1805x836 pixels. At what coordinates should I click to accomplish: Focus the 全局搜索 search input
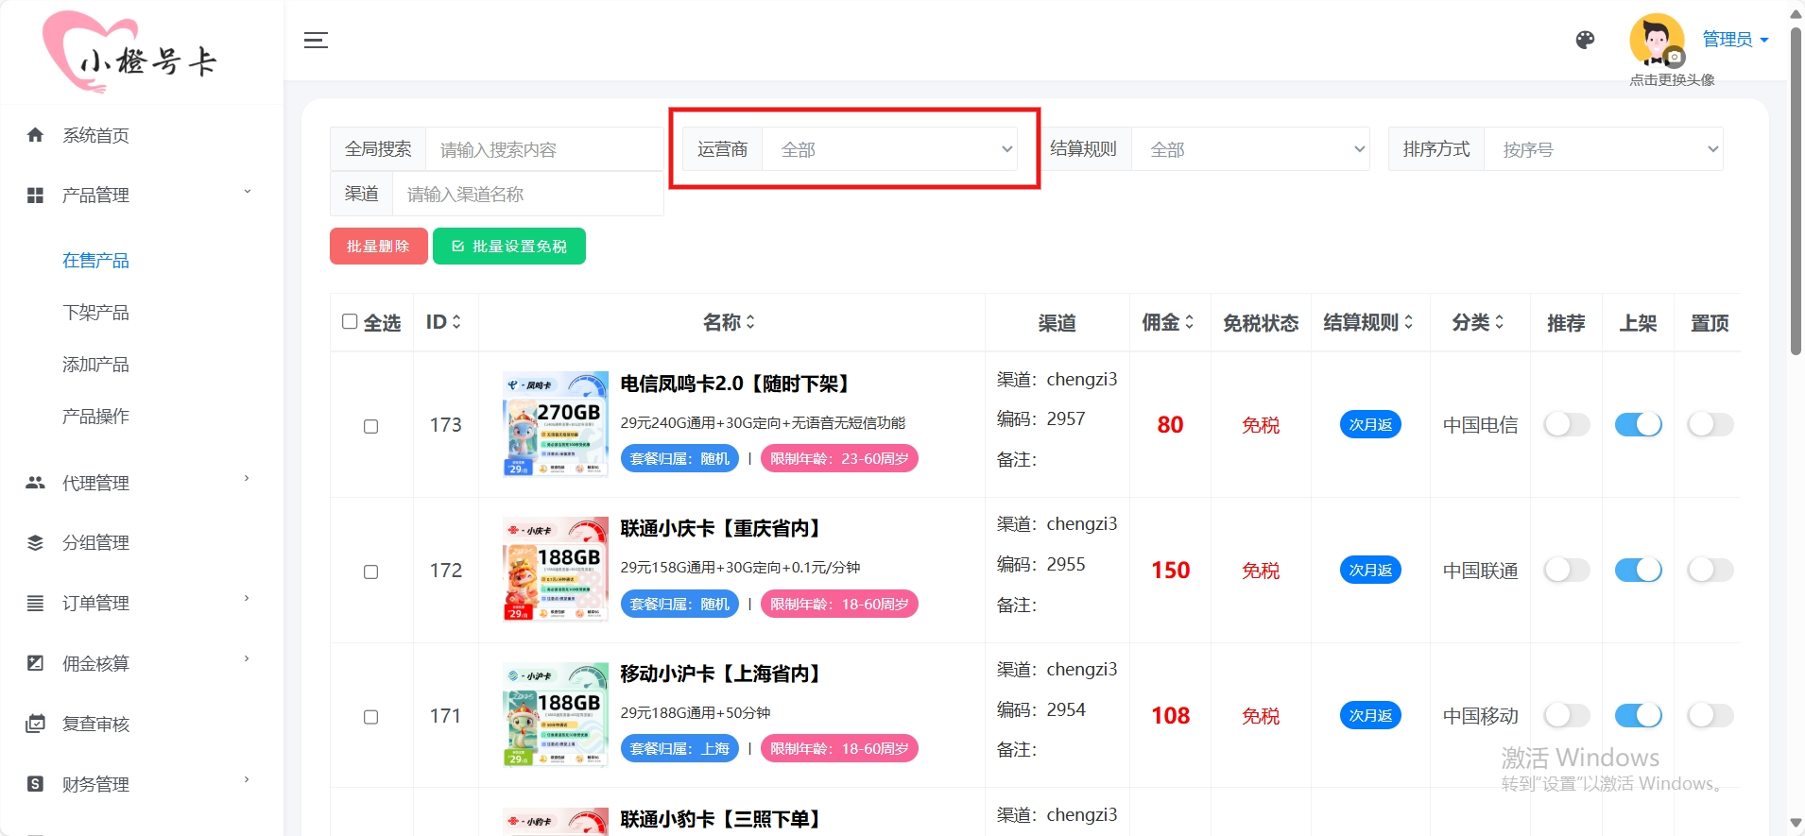pos(544,149)
